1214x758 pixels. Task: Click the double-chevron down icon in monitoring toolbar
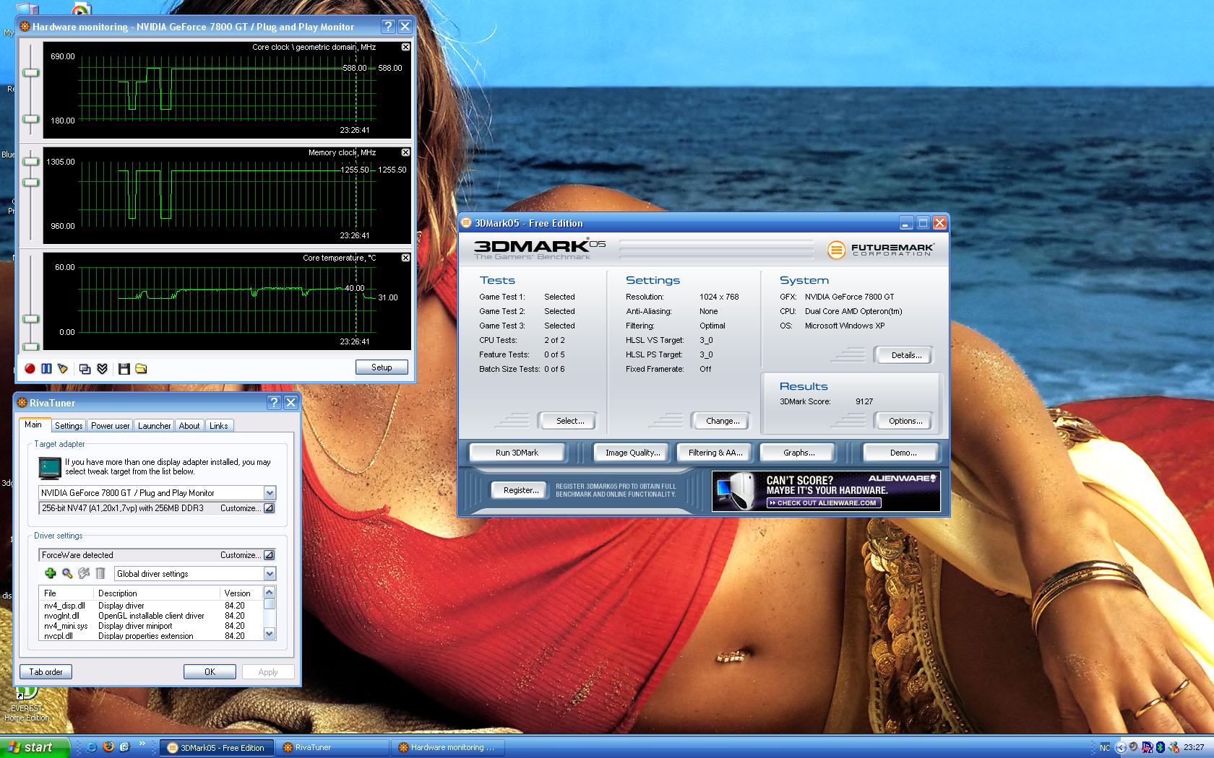(102, 369)
